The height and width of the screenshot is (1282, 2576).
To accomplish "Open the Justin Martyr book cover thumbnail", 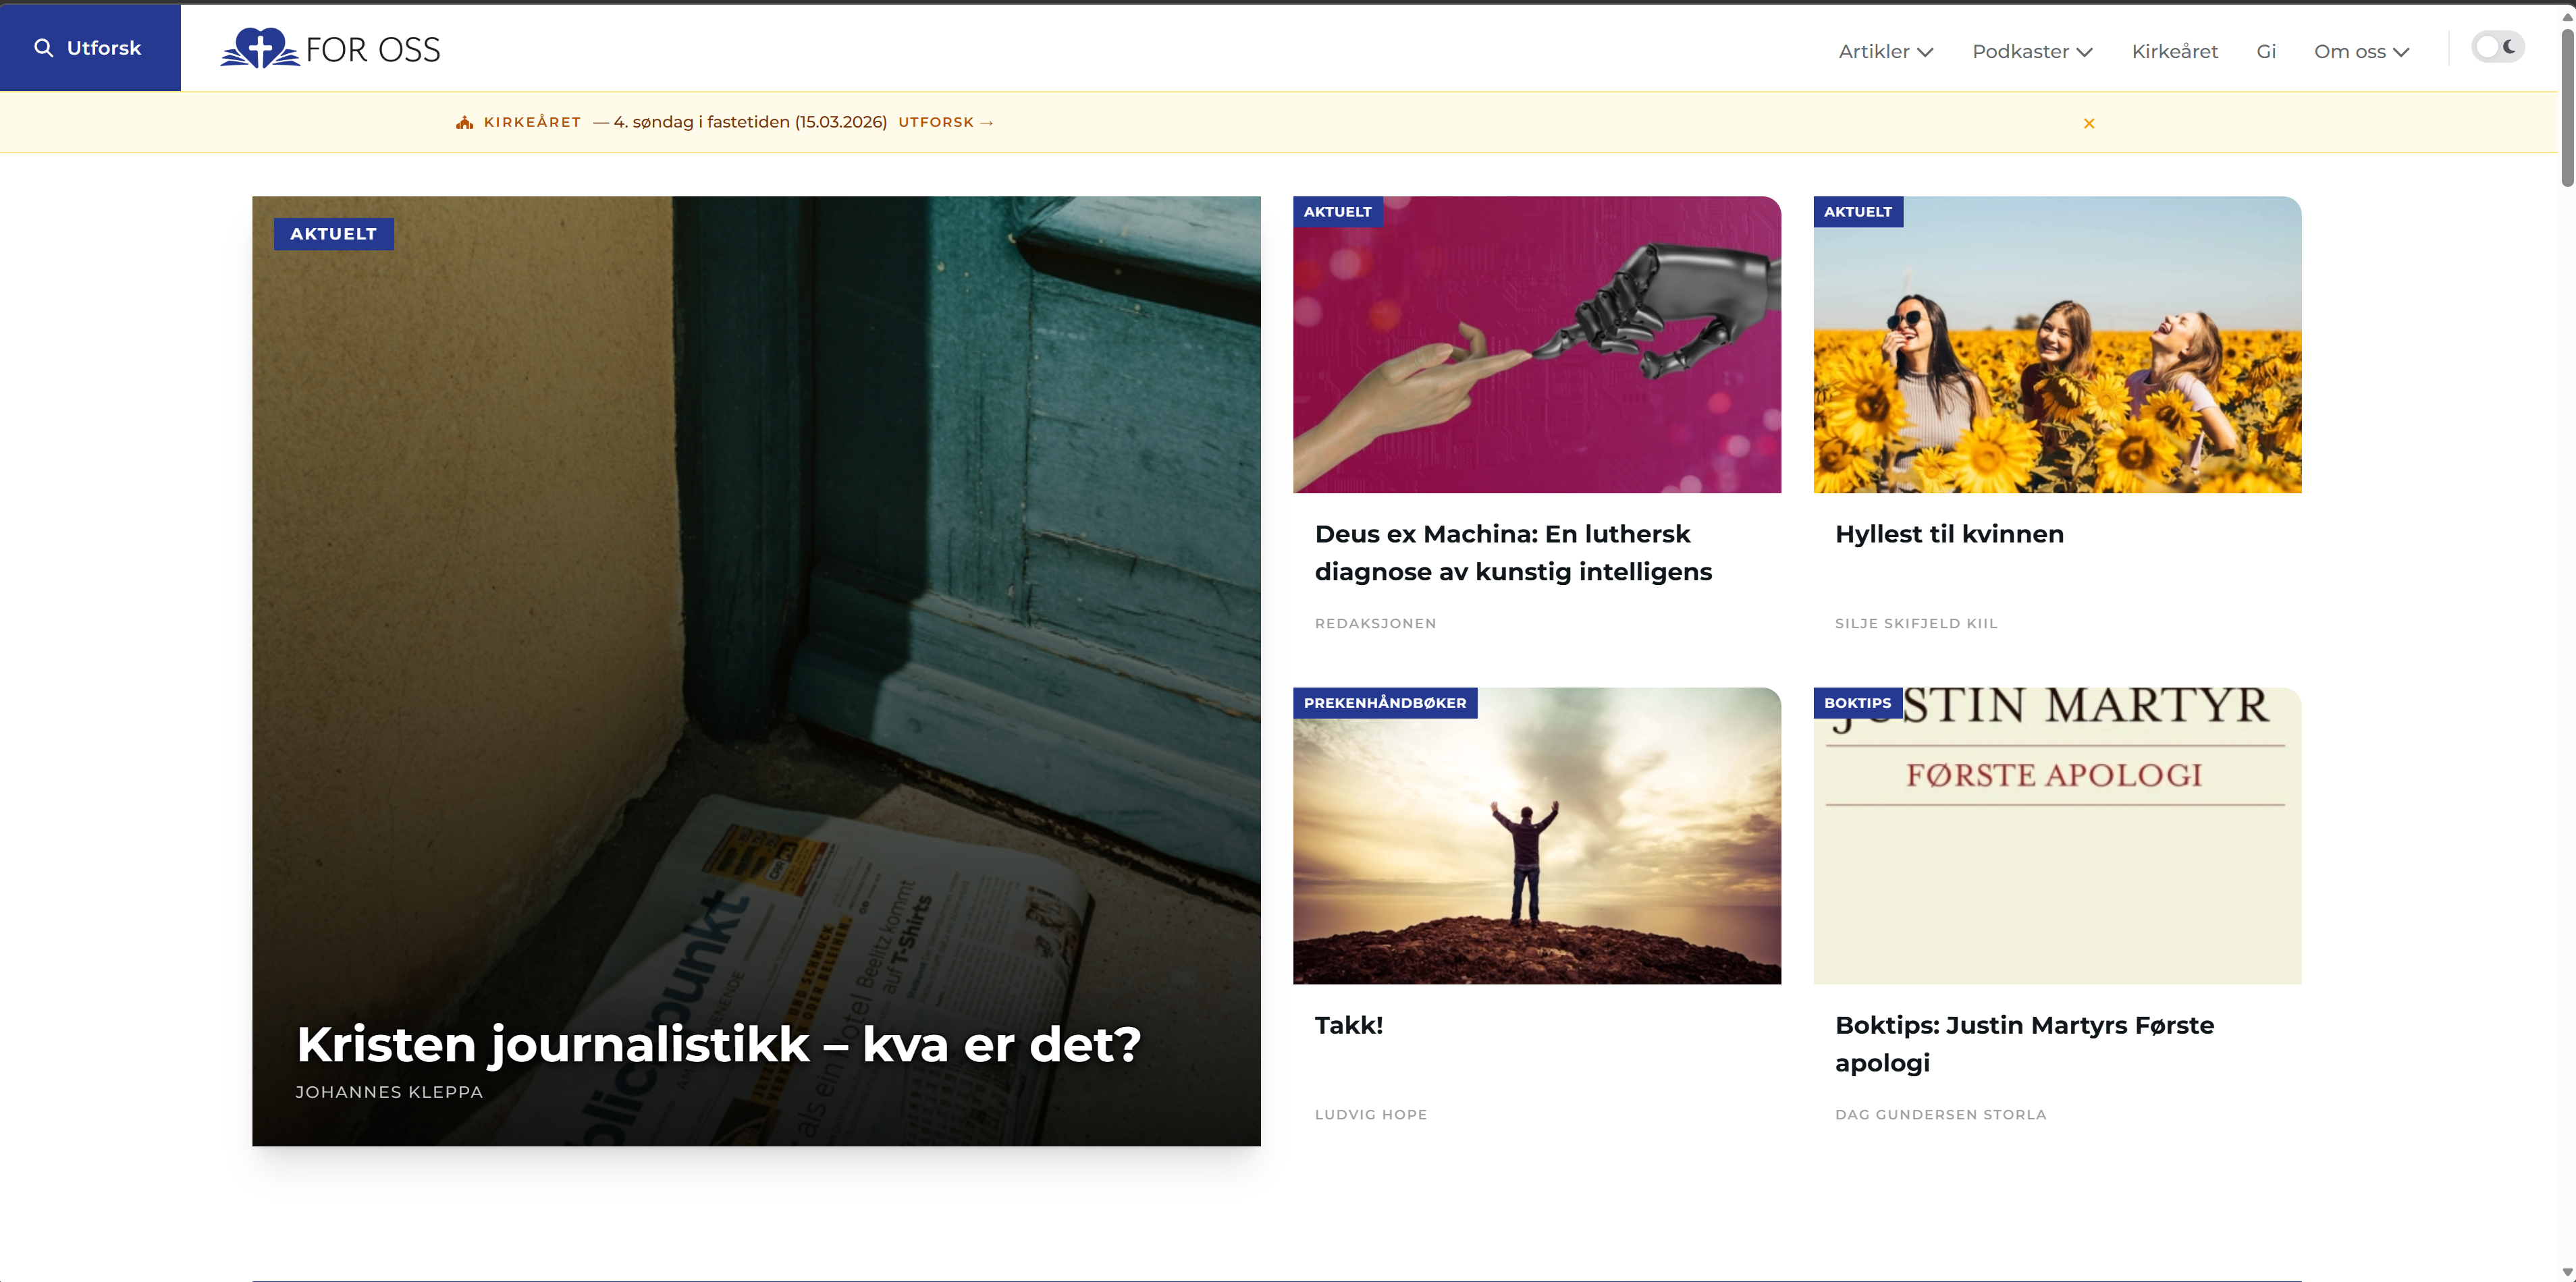I will [2057, 835].
